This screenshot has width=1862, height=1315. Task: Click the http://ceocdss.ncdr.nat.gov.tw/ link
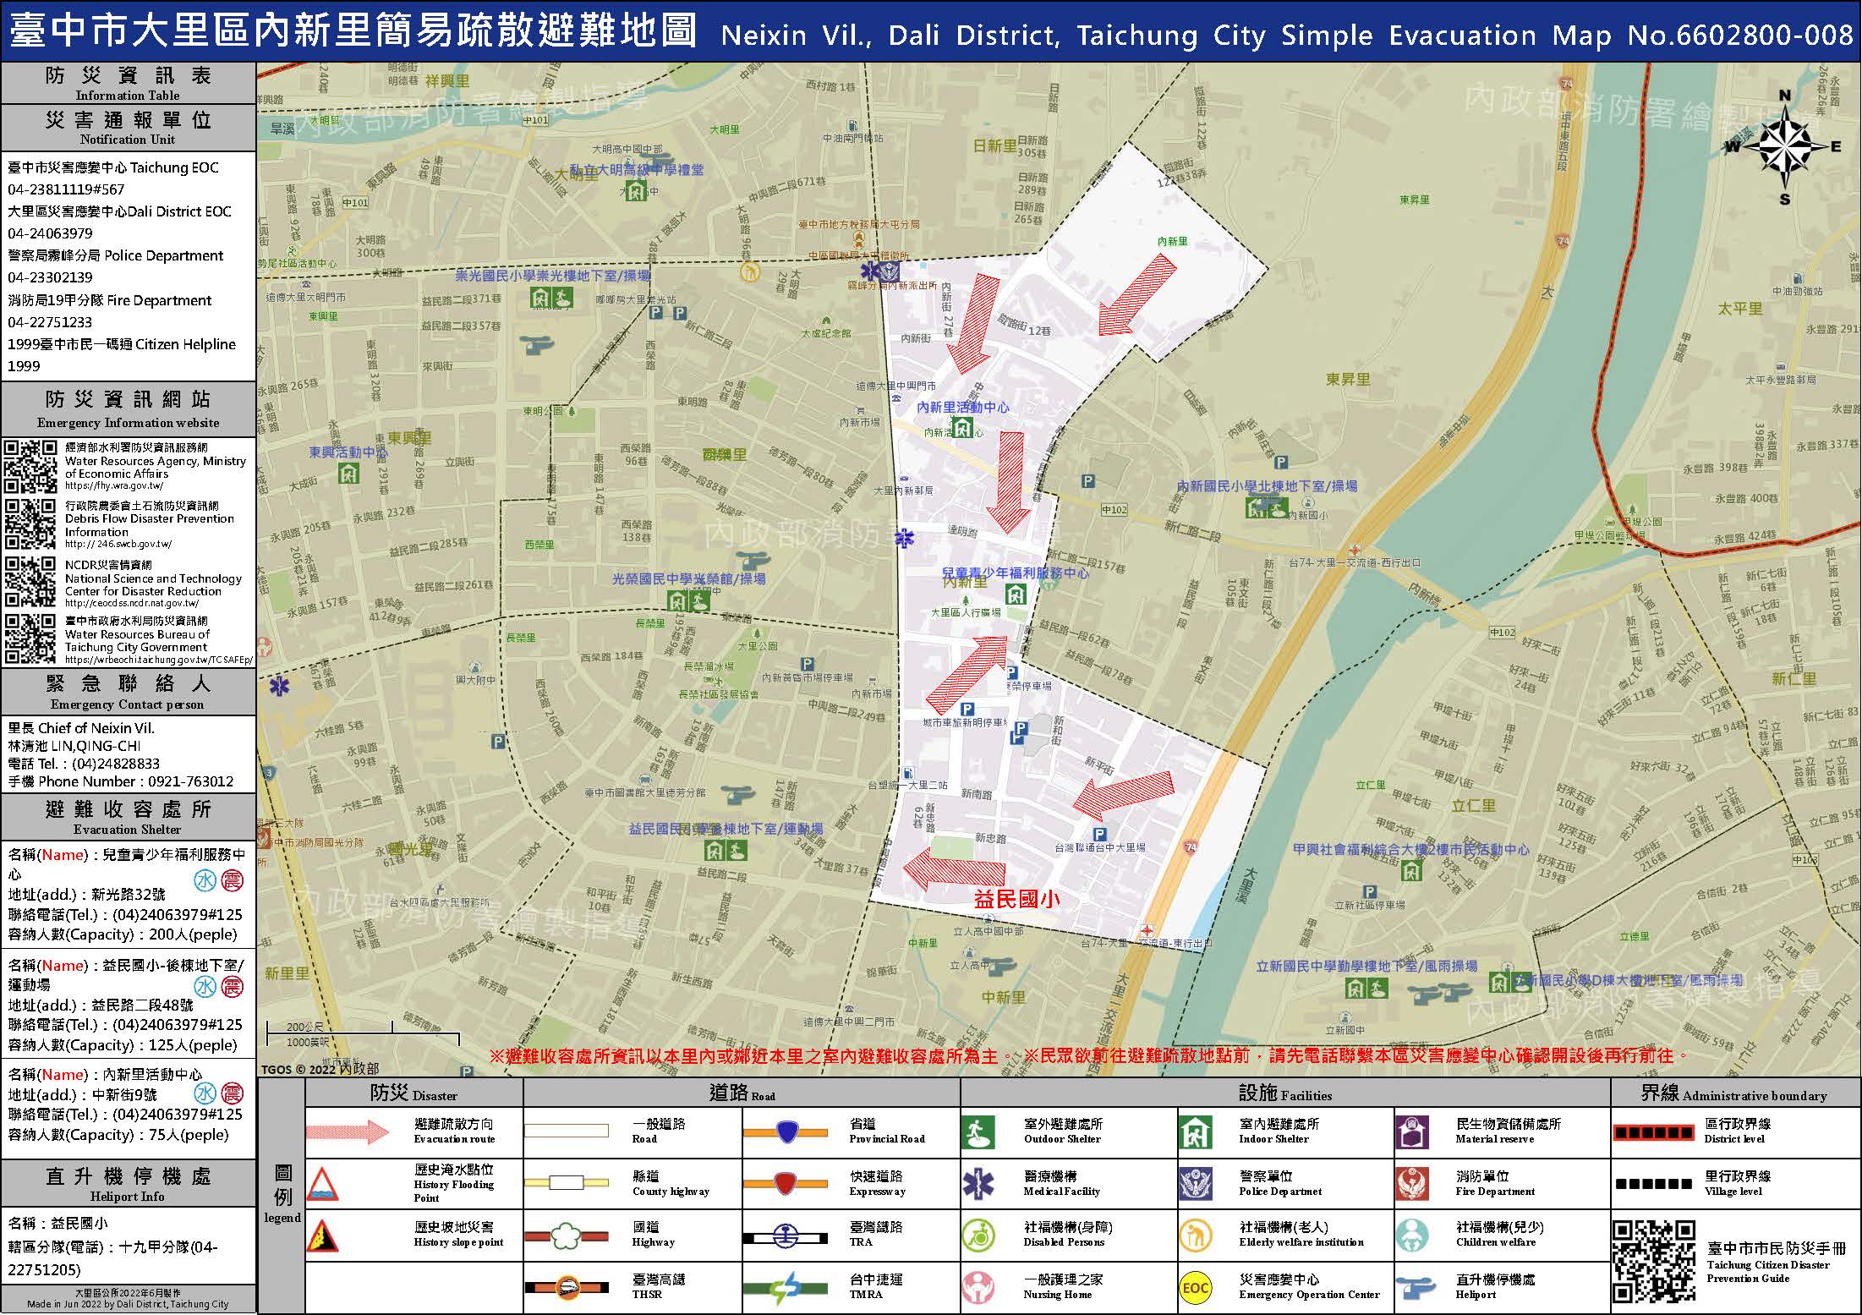coord(132,603)
